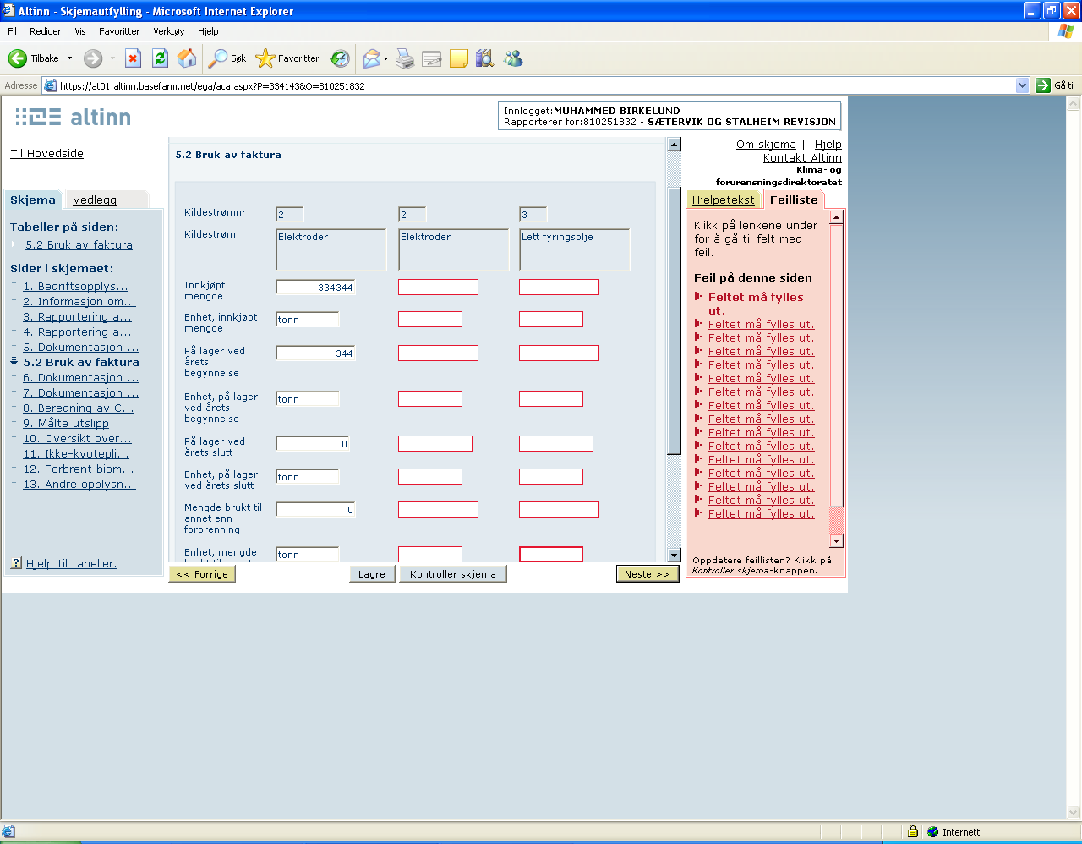
Task: Click the yellow note Discuss icon
Action: tap(459, 58)
